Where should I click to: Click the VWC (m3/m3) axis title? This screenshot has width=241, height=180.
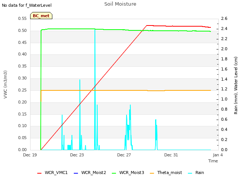[x=5, y=84]
